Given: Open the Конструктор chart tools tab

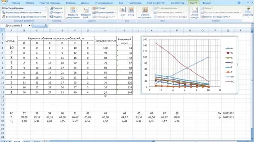Looking at the screenshot, I should 177,3.
